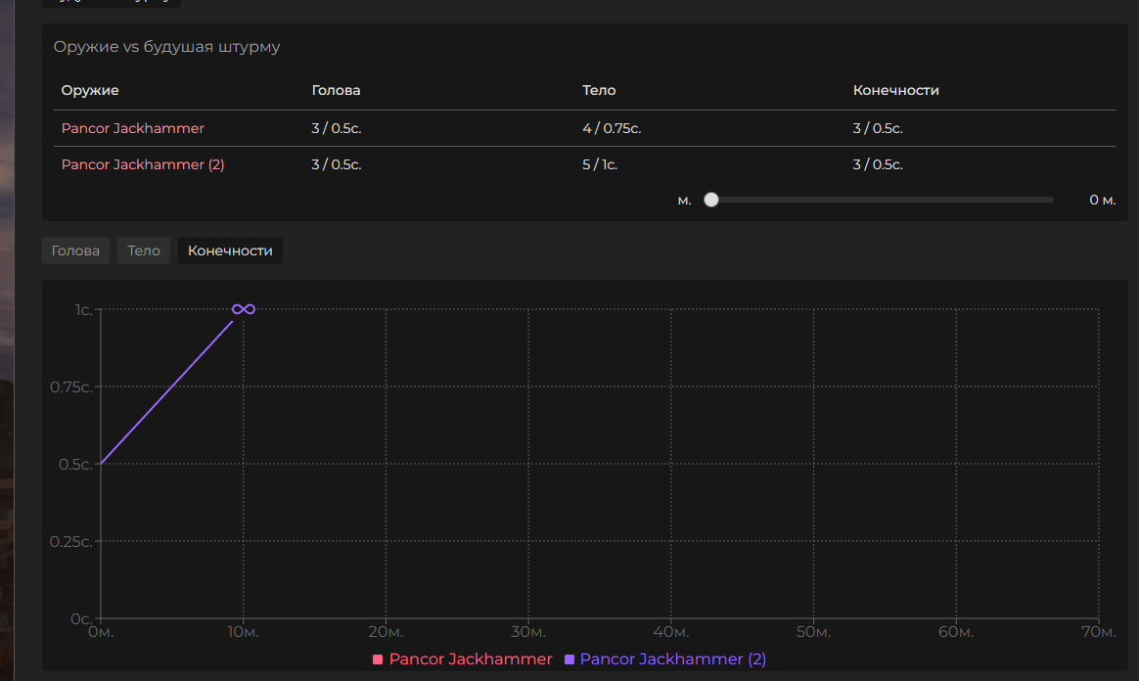Screen dimensions: 1139x681
Task: Hide the Pancor Jackhammer (2) series via legend label
Action: [x=672, y=659]
